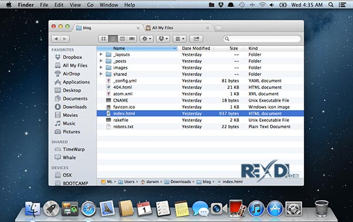353x222 pixels.
Task: Switch to Cover Flow view
Action: click(132, 39)
